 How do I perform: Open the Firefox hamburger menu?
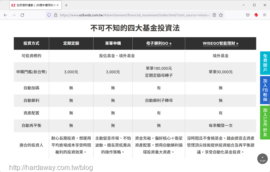coord(265,15)
